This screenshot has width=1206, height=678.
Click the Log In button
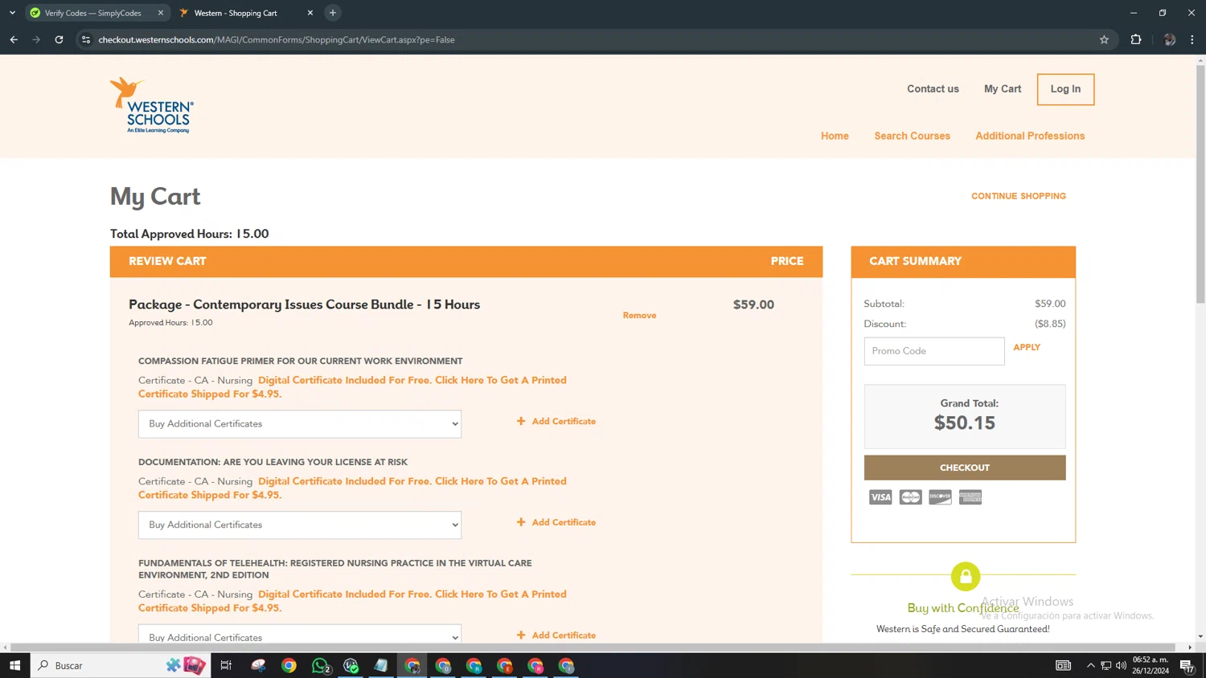[x=1065, y=89]
